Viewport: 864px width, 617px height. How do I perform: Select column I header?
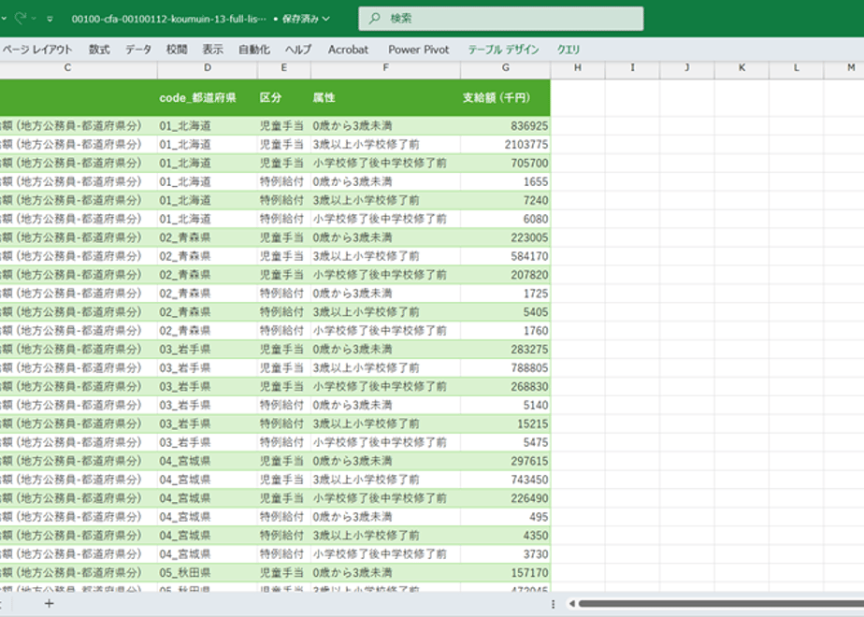pyautogui.click(x=632, y=67)
